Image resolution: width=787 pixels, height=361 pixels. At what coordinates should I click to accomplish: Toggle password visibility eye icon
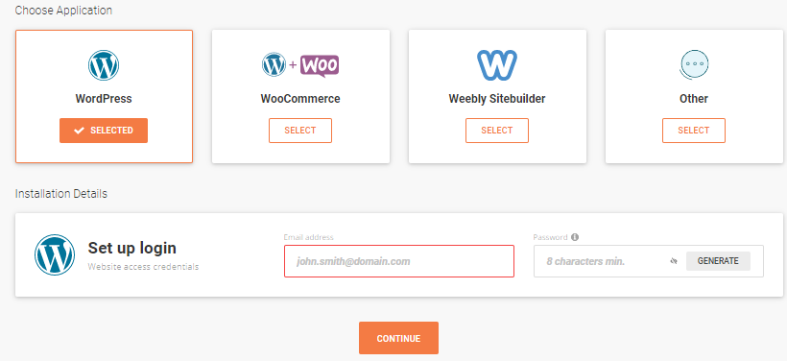click(674, 261)
